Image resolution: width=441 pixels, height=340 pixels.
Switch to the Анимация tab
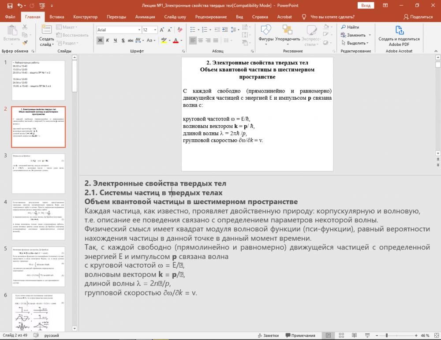[x=145, y=17]
